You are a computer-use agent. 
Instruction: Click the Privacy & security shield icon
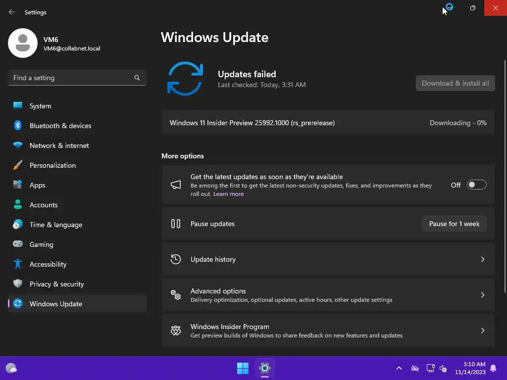pos(18,284)
